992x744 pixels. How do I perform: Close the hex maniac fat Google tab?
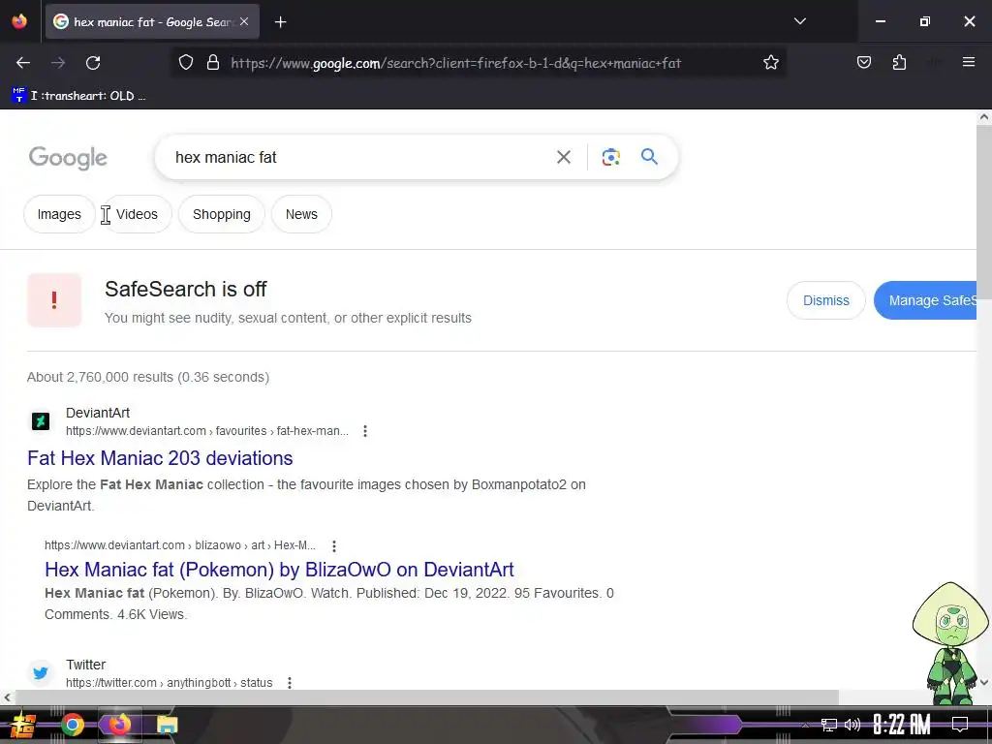coord(244,21)
